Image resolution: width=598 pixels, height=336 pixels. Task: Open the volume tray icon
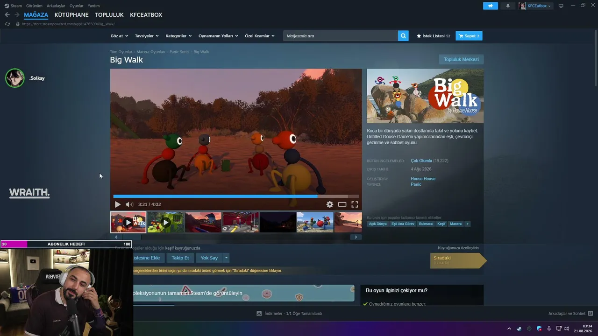click(567, 329)
